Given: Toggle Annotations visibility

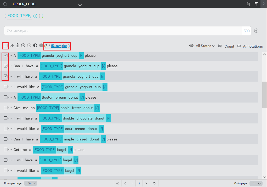Looking at the screenshot, I should click(x=250, y=46).
